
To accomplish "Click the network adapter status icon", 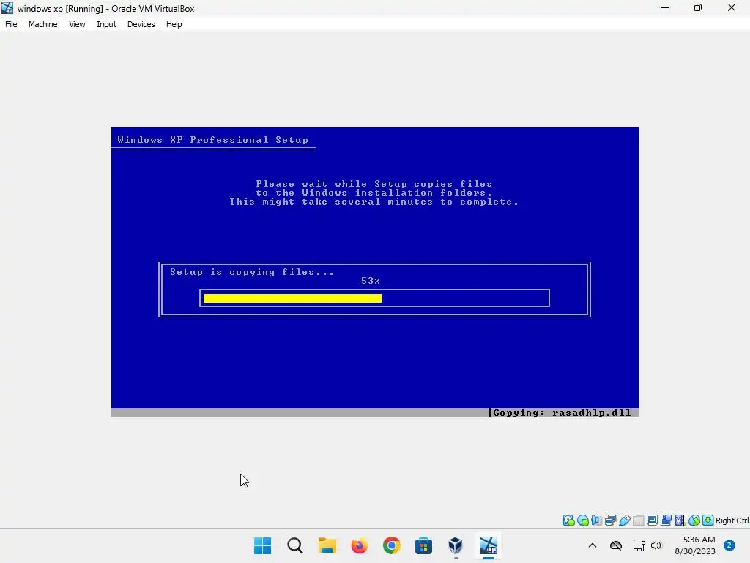I will pyautogui.click(x=610, y=520).
